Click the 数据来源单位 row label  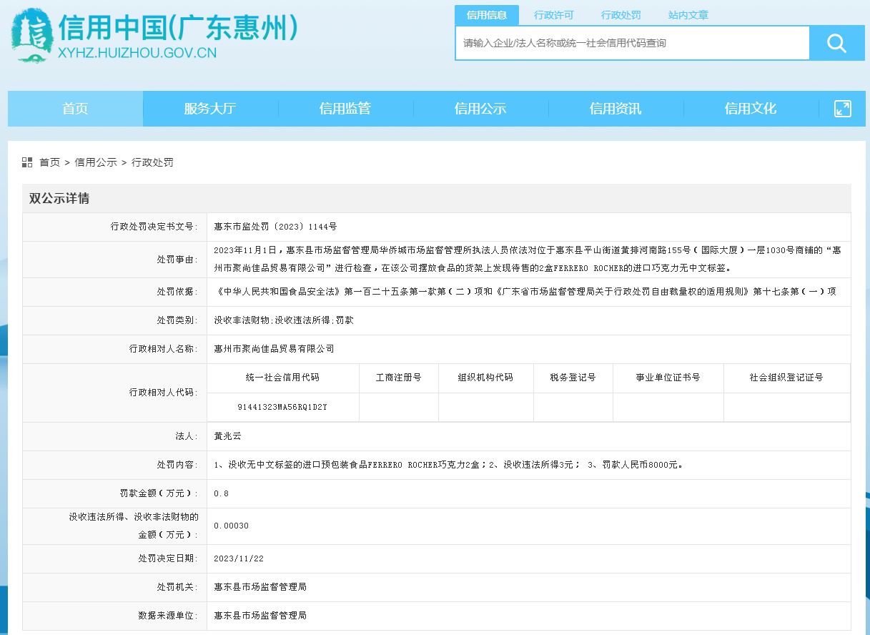coord(168,615)
